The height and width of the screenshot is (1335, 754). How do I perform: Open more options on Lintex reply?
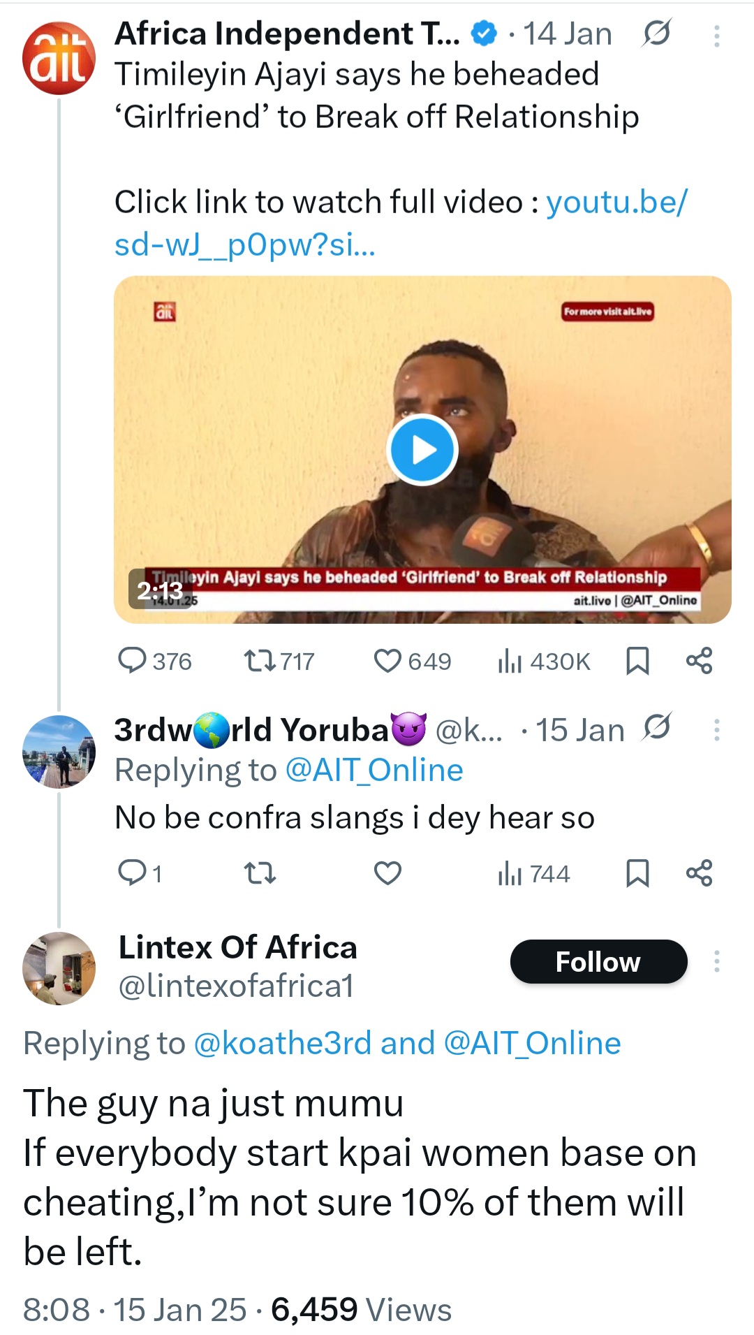coord(716,962)
